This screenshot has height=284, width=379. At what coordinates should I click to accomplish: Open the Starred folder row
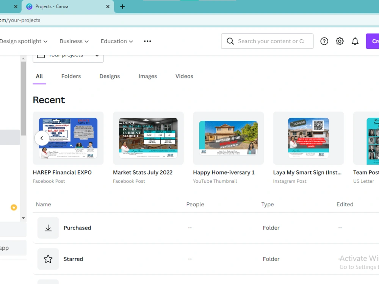206,259
